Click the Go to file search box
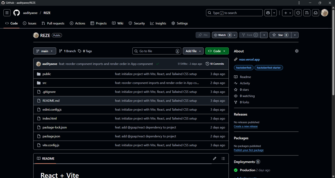Image resolution: width=335 pixels, height=178 pixels. pyautogui.click(x=157, y=51)
